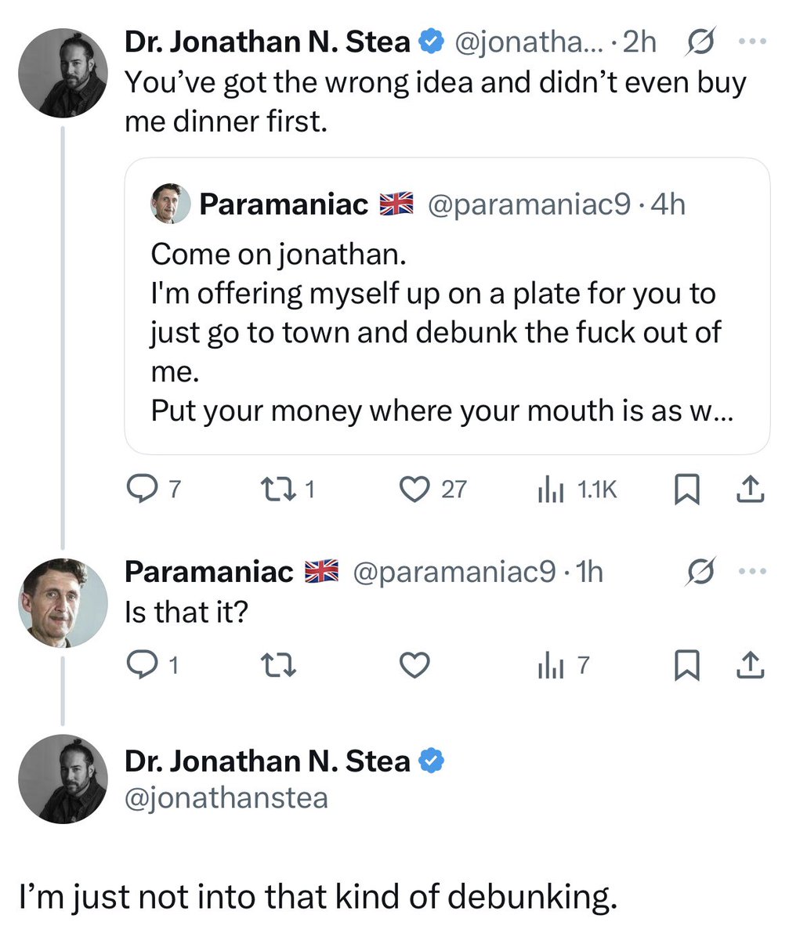This screenshot has height=940, width=789.
Task: Like the tweet with 27 likes
Action: click(411, 490)
